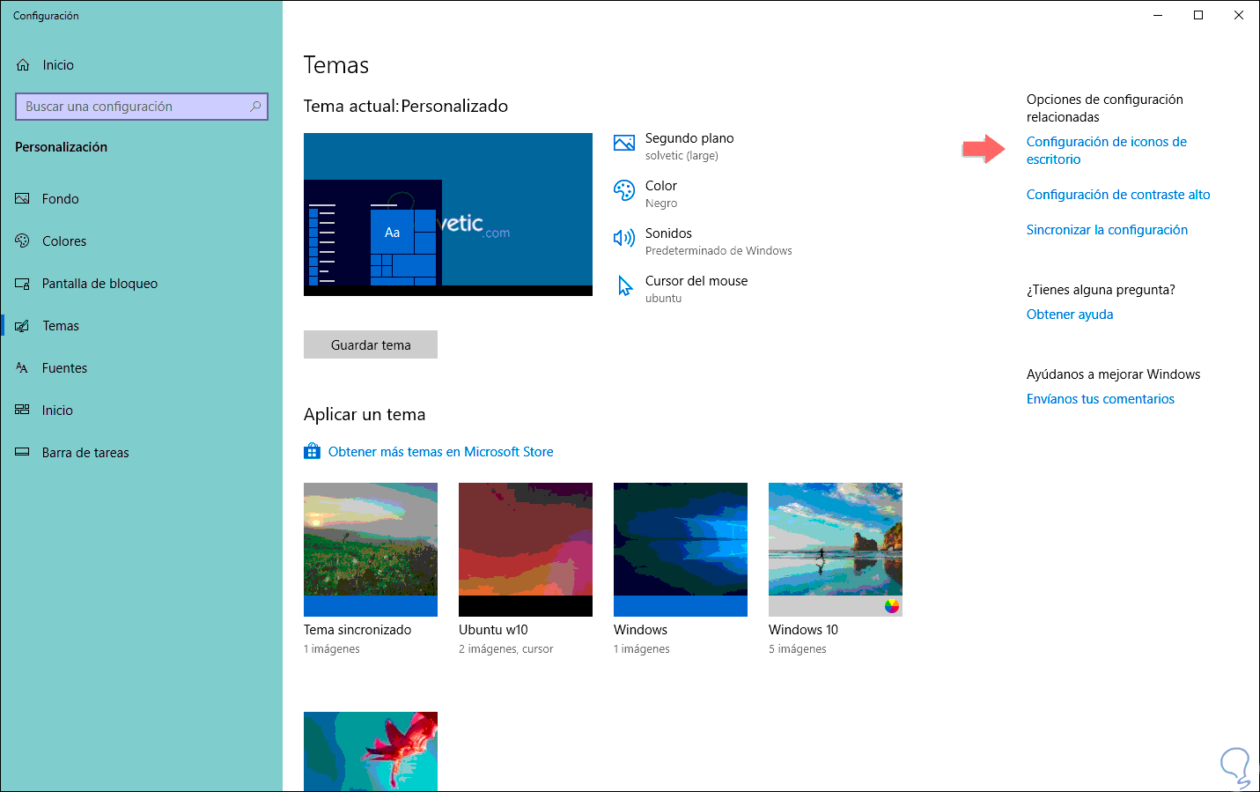Click Envíanos tus comentarios link
The image size is (1260, 792).
point(1101,399)
